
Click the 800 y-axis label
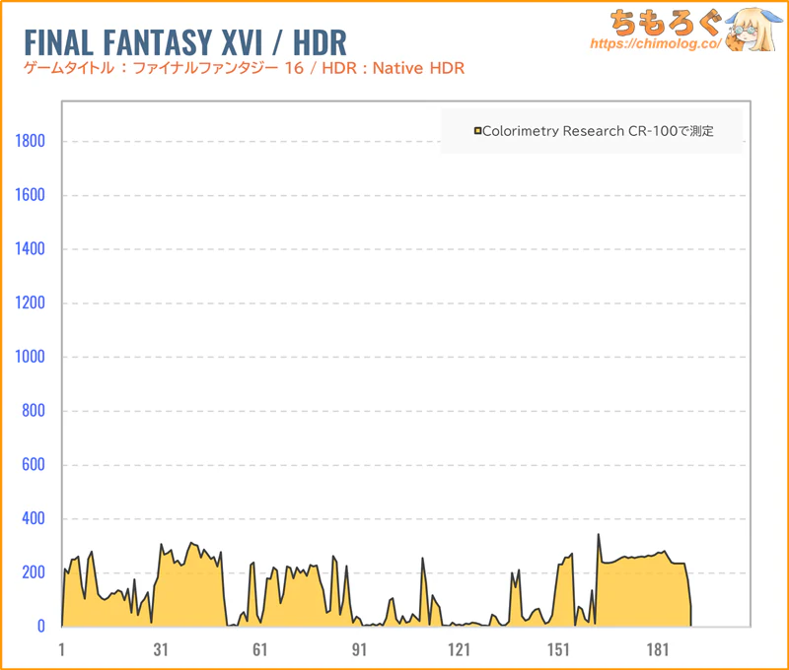35,411
